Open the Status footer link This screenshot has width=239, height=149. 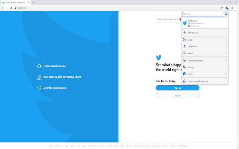72,146
